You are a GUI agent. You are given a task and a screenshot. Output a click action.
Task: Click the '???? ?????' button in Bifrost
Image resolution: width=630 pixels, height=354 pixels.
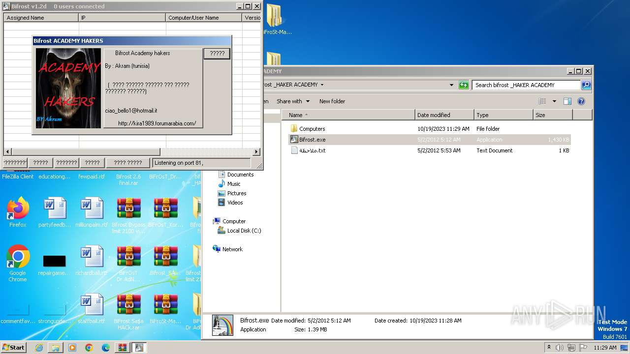click(128, 163)
